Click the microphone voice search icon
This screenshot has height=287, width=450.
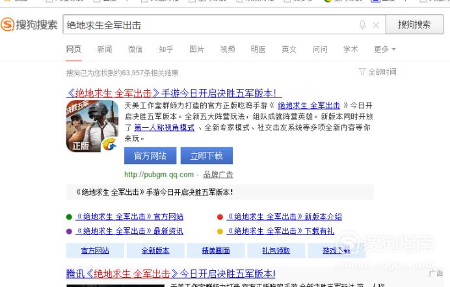(362, 25)
